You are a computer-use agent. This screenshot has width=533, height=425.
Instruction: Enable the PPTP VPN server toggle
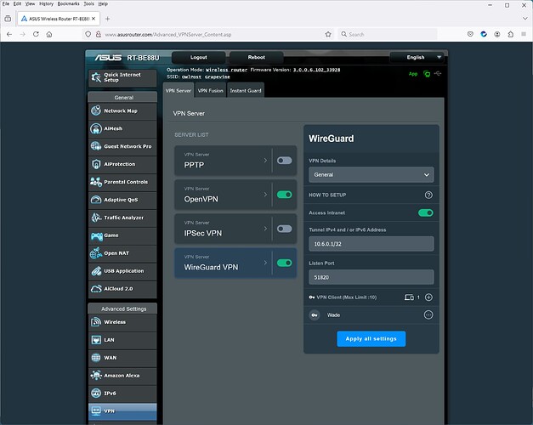tap(284, 161)
